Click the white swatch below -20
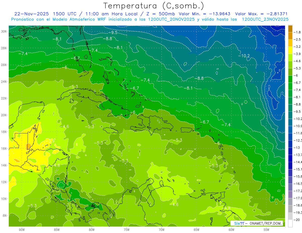 (x=290, y=223)
